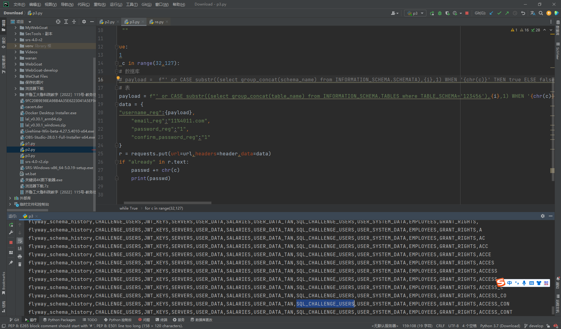This screenshot has height=329, width=561.
Task: Click the UTF-8 encoding indicator
Action: coord(453,326)
